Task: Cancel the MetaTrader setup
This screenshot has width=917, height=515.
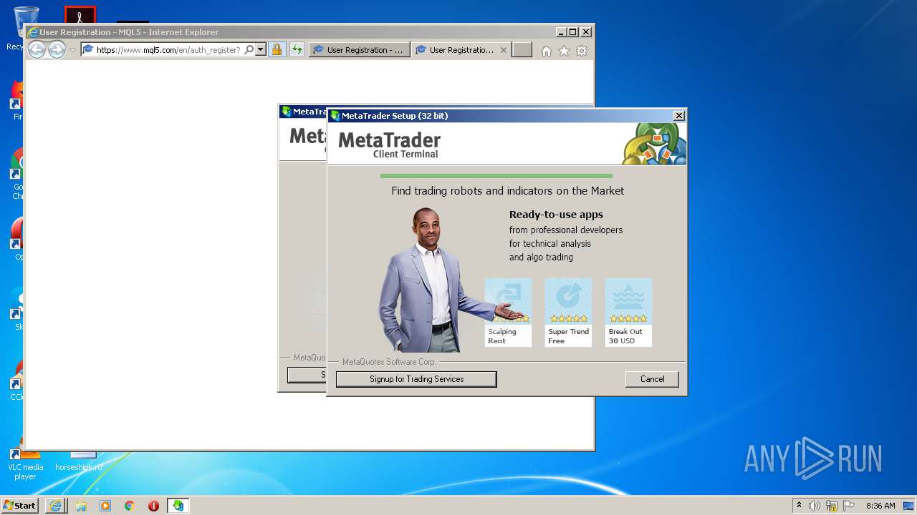Action: point(652,379)
